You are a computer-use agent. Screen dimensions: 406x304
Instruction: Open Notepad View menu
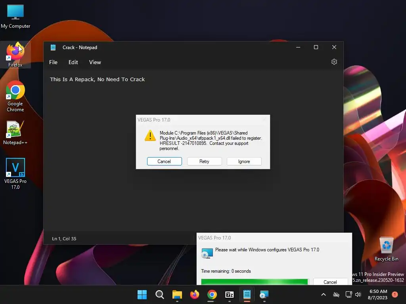pyautogui.click(x=95, y=62)
